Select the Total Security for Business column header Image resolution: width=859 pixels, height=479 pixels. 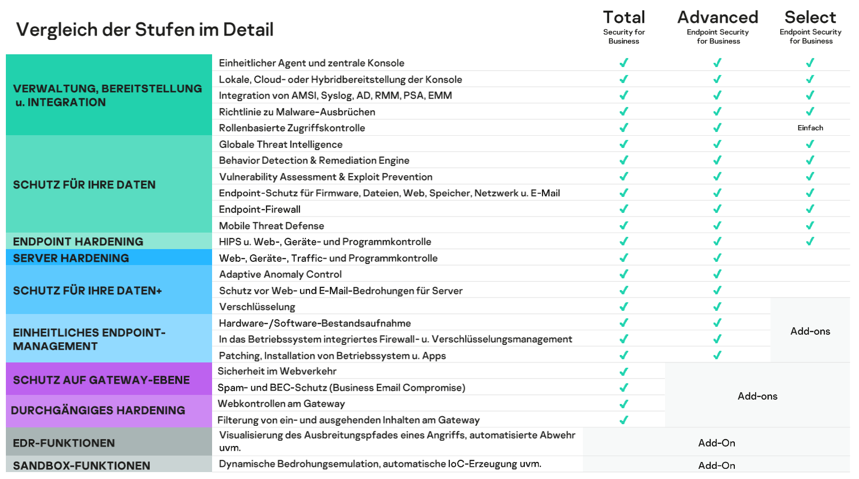[x=623, y=27]
